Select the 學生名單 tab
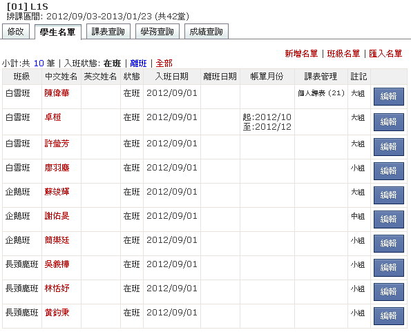This screenshot has width=411, height=332. pyautogui.click(x=58, y=32)
